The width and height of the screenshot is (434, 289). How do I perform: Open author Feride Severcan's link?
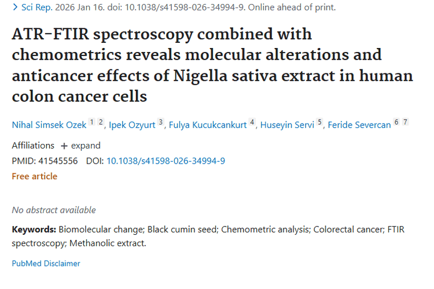359,125
